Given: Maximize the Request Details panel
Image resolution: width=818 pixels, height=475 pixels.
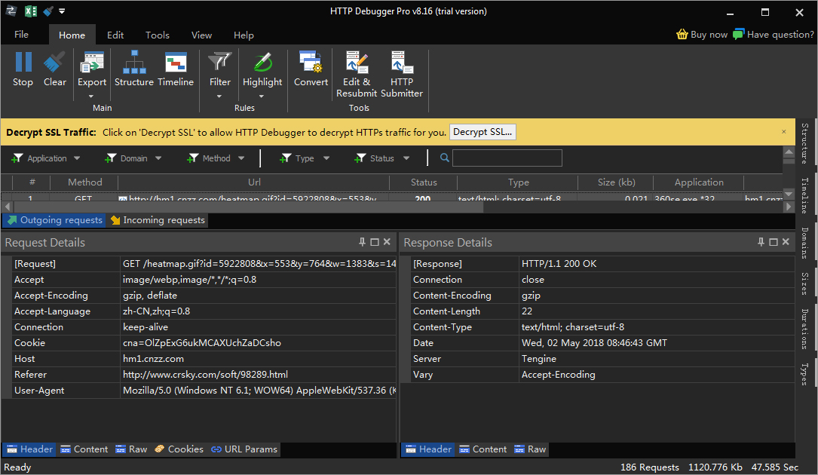Looking at the screenshot, I should 375,242.
